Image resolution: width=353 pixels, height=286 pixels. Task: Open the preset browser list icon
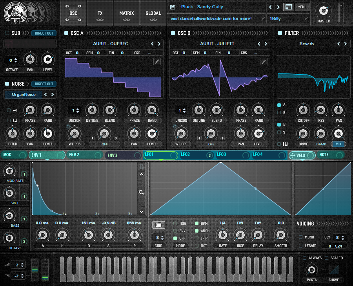click(289, 7)
